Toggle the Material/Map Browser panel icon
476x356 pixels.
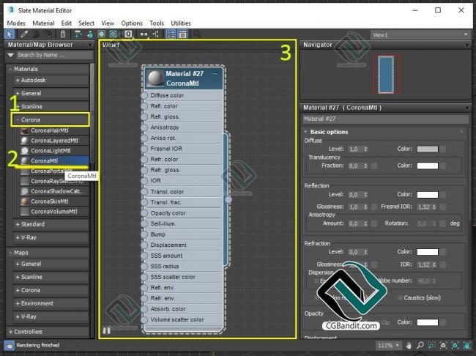tap(171, 34)
